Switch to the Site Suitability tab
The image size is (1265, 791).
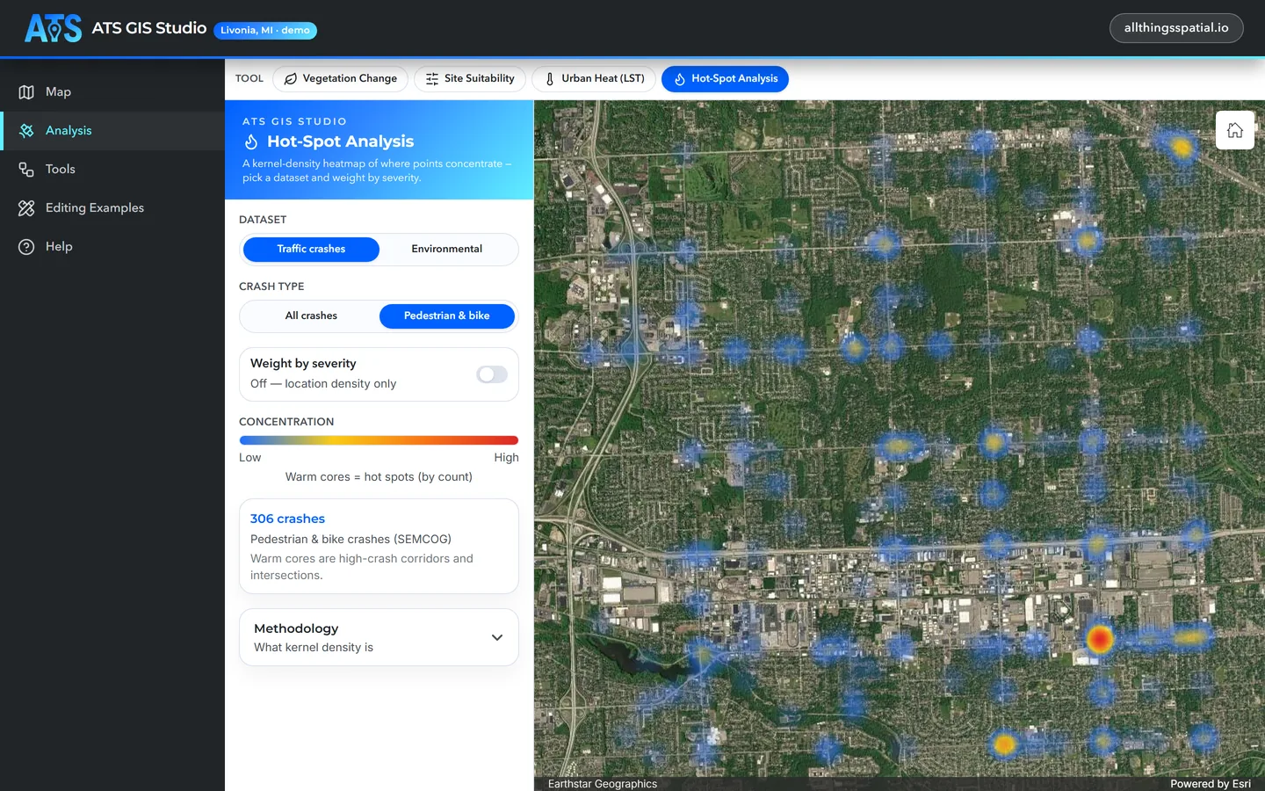click(470, 79)
